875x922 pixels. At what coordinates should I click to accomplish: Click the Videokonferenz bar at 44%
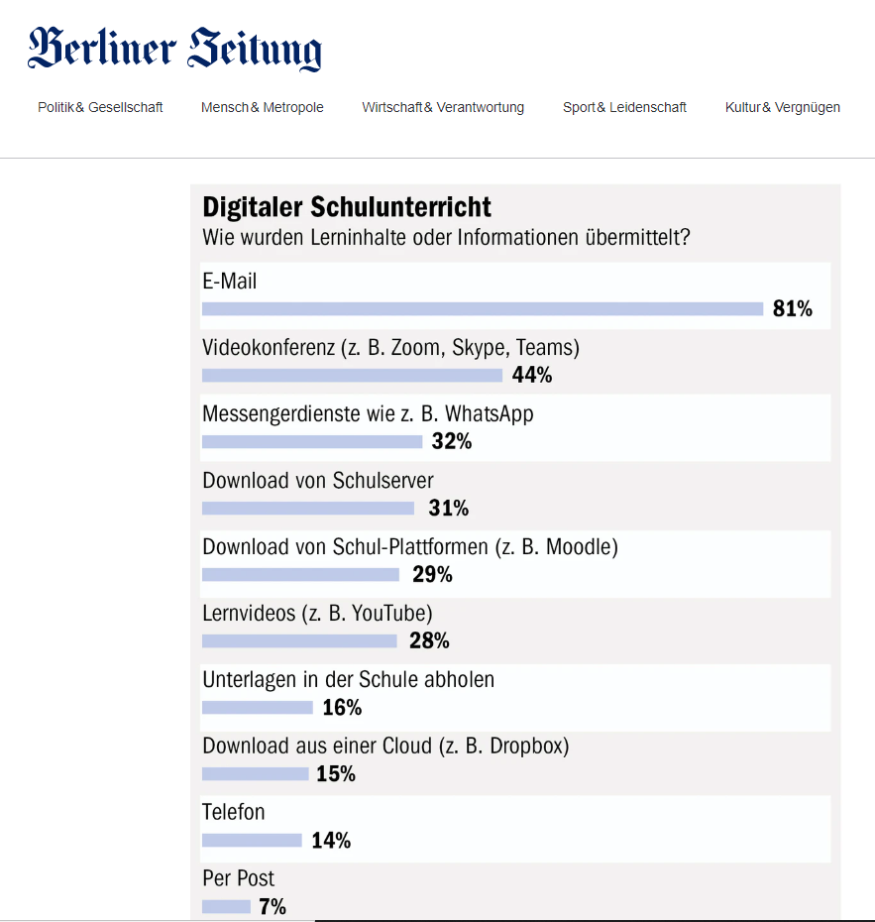click(x=352, y=376)
